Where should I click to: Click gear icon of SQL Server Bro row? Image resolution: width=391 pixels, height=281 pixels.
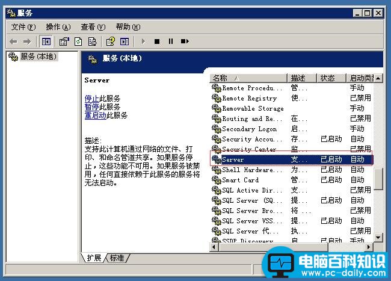click(x=217, y=211)
